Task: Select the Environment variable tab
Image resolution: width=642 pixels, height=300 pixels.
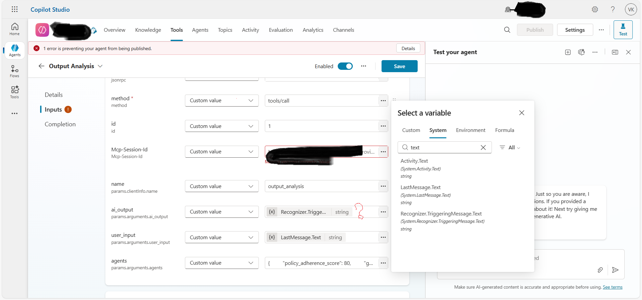Action: point(470,130)
